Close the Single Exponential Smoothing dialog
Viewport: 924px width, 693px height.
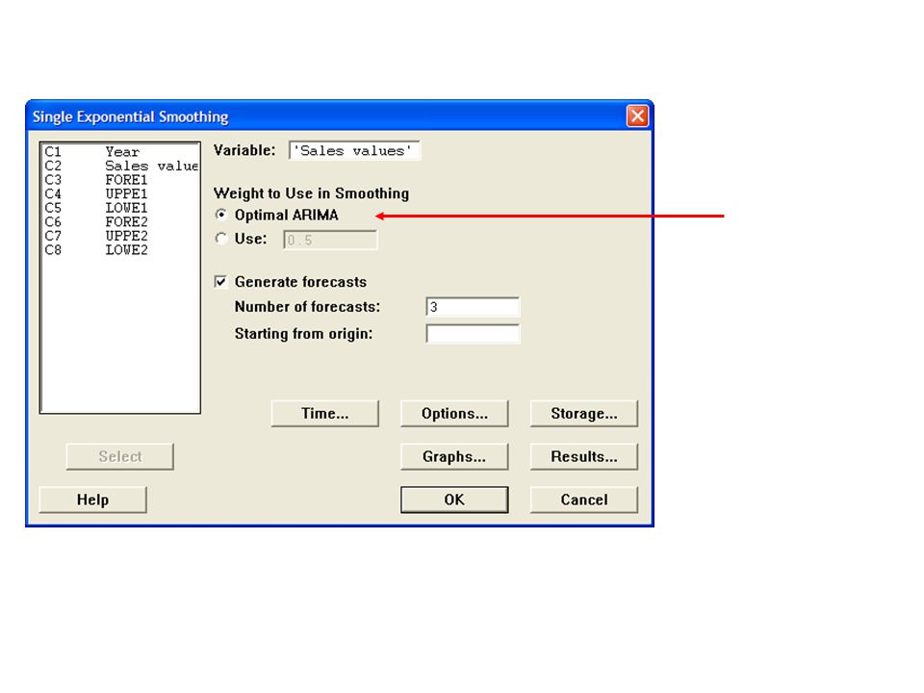click(637, 116)
